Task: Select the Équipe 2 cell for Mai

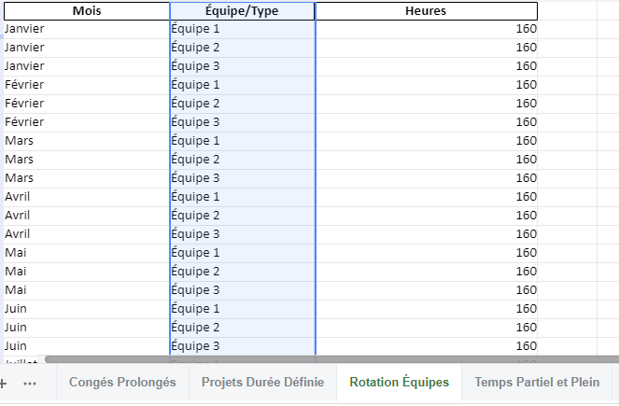Action: (243, 272)
